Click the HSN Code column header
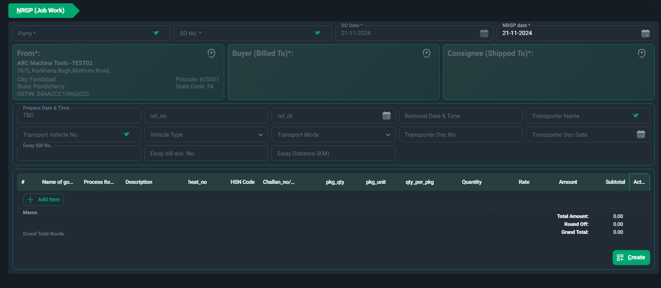This screenshot has height=288, width=661. coord(243,182)
